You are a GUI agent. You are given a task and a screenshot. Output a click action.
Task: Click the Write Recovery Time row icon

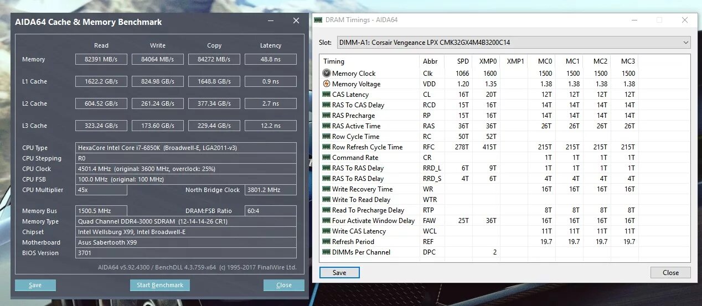(x=327, y=189)
